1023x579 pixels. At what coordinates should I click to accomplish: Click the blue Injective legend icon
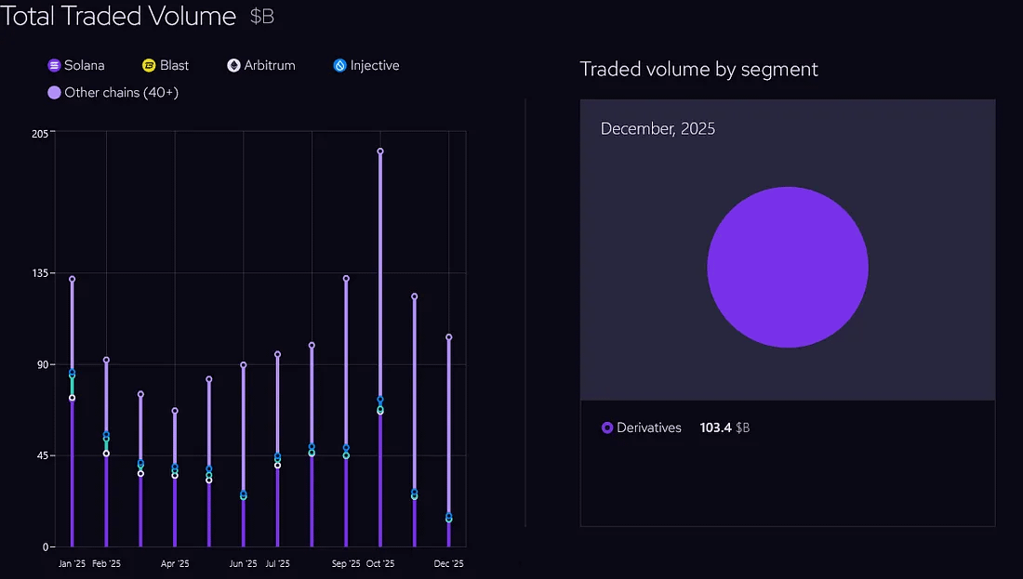pos(339,66)
